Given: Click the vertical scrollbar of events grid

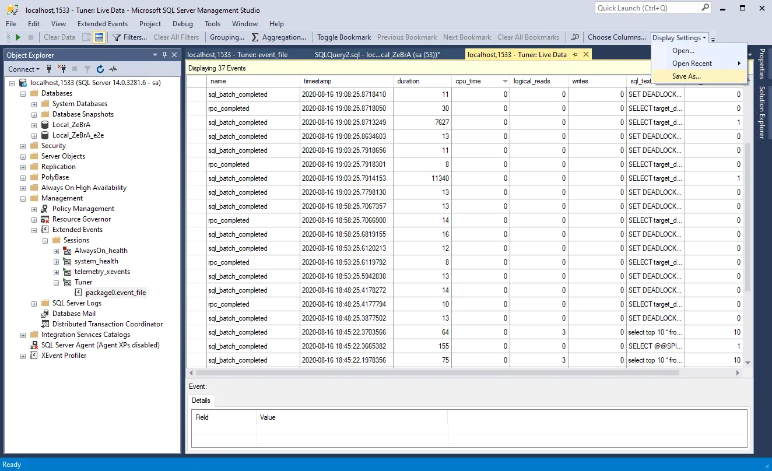Looking at the screenshot, I should [748, 219].
